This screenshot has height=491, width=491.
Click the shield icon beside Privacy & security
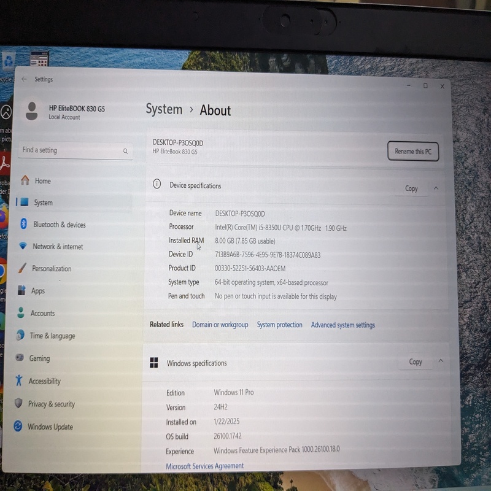[18, 403]
